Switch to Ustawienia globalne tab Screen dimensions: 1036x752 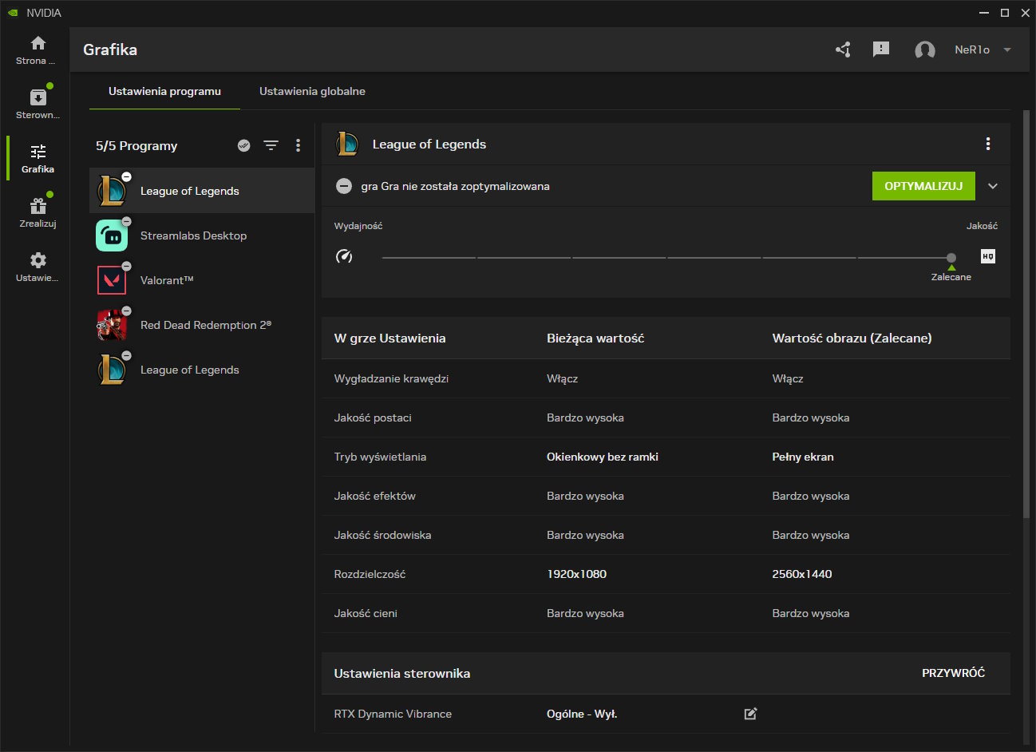[x=312, y=91]
